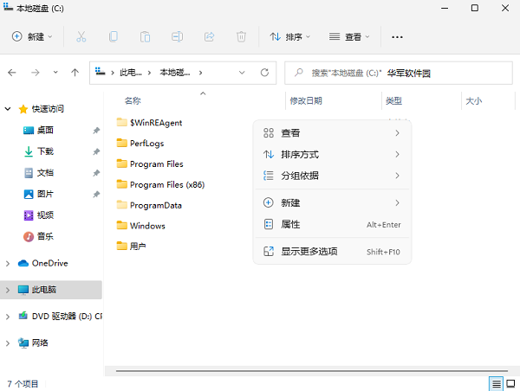Open 视频 in quick access

point(45,215)
